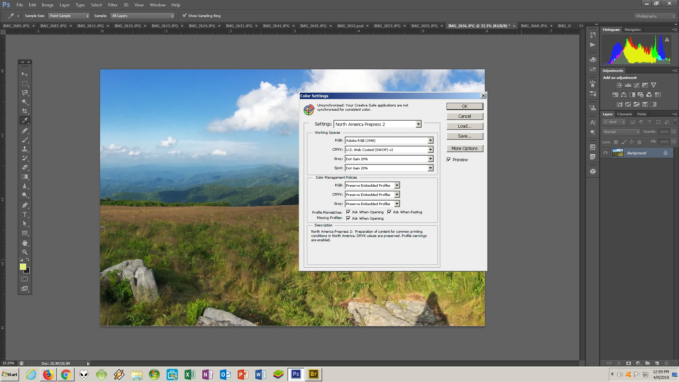Hide the Background layer visibility
Screen dimensions: 679x382
tap(605, 153)
